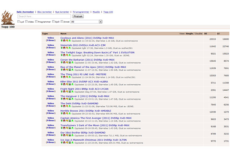Viewport: 230px width, 156px height.
Task: Switch to Double view
Action: point(199,34)
